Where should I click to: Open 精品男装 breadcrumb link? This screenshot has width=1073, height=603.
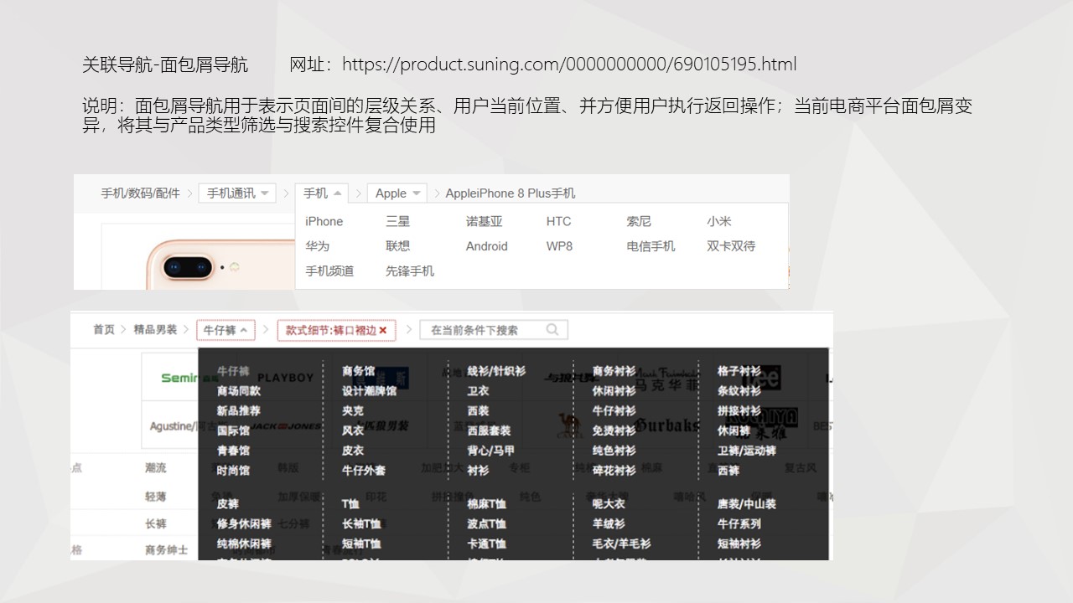pyautogui.click(x=155, y=330)
